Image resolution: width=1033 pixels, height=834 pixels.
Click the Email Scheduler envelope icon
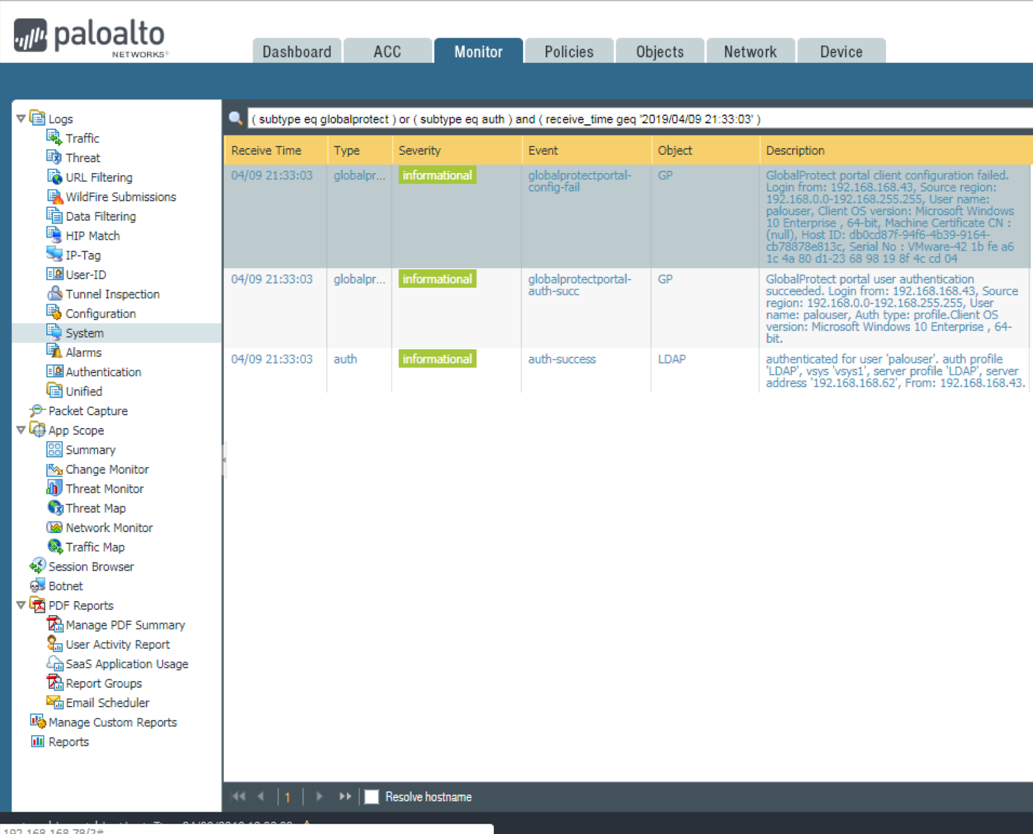click(x=54, y=702)
